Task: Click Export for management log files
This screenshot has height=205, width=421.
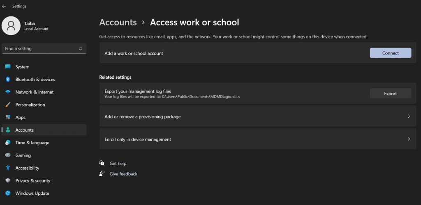Action: tap(390, 93)
